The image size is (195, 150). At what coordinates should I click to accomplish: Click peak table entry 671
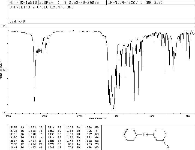[93, 137]
